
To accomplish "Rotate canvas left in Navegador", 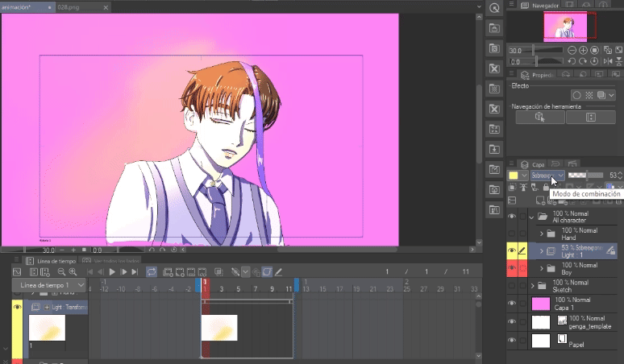I will coord(572,61).
